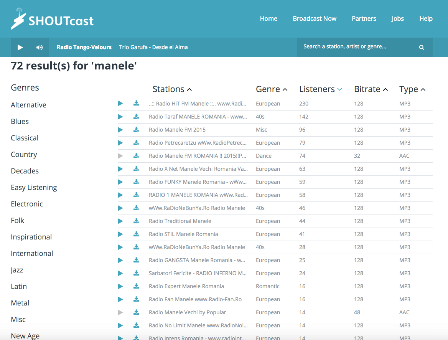Download Radio Fan Manele playlist file
This screenshot has height=340, width=448.
click(x=136, y=299)
